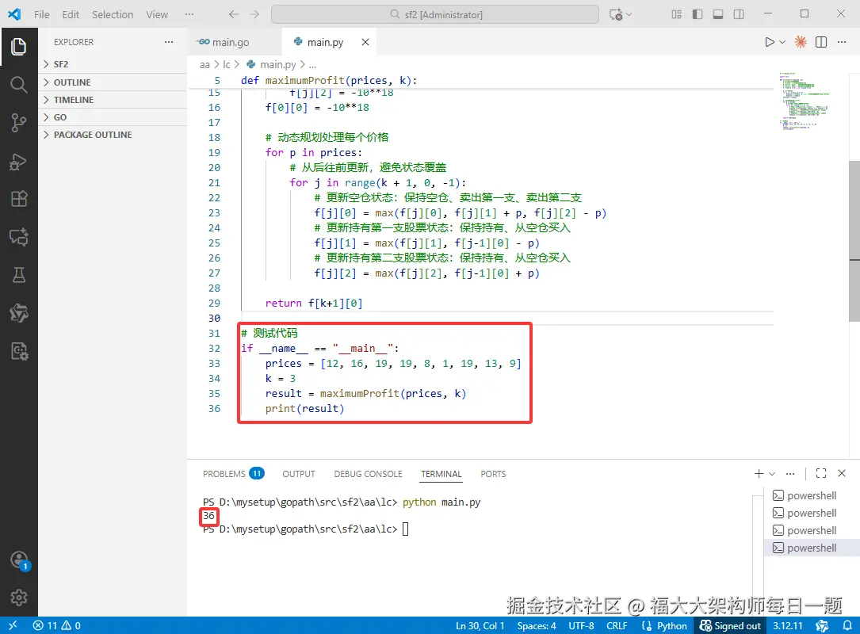Change file encoding UTF-8
This screenshot has height=634, width=860.
[581, 626]
